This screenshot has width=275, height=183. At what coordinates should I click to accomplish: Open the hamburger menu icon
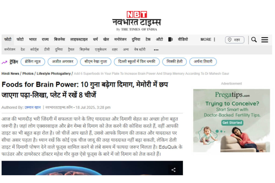point(265,40)
